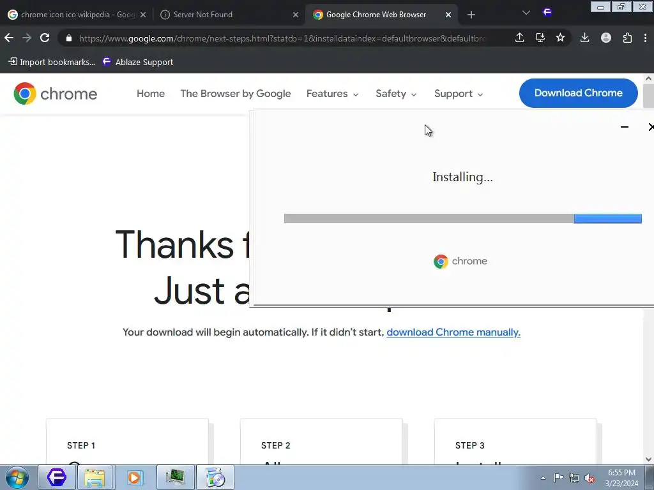Minimize the Chrome installer dialog
The image size is (654, 490).
coord(625,127)
